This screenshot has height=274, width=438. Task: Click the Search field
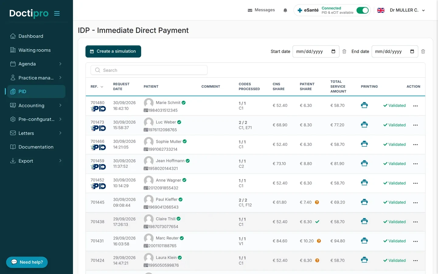click(x=149, y=70)
